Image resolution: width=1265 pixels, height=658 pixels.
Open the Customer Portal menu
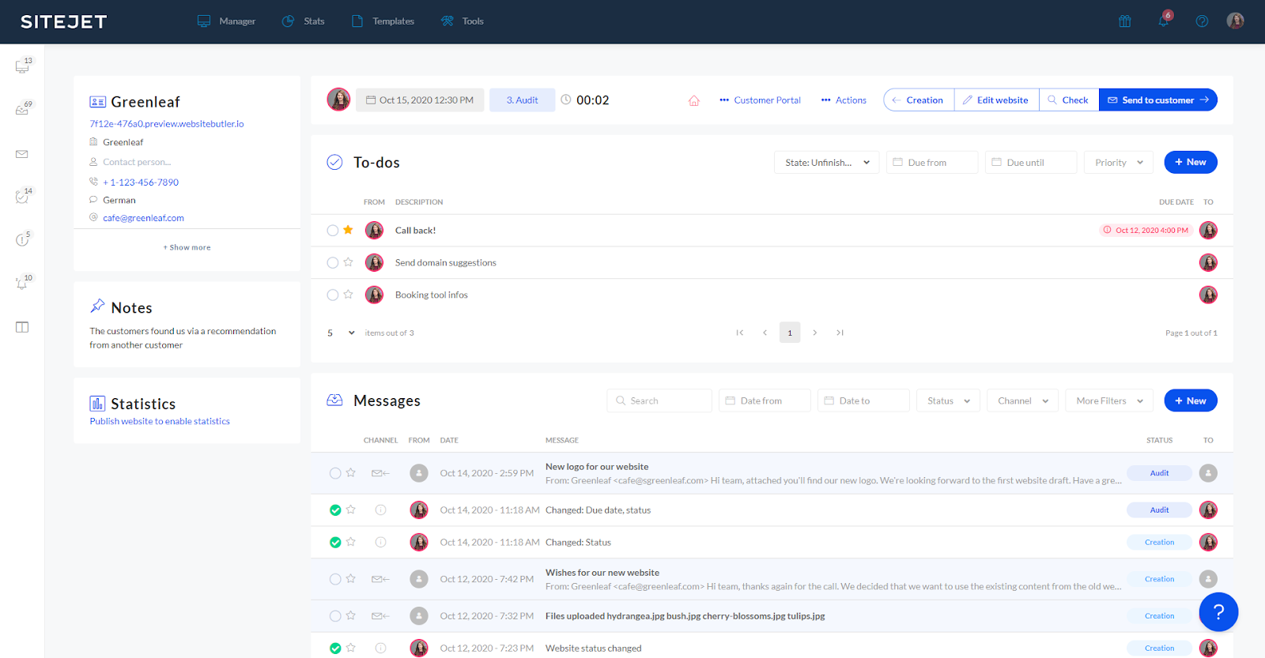click(760, 100)
